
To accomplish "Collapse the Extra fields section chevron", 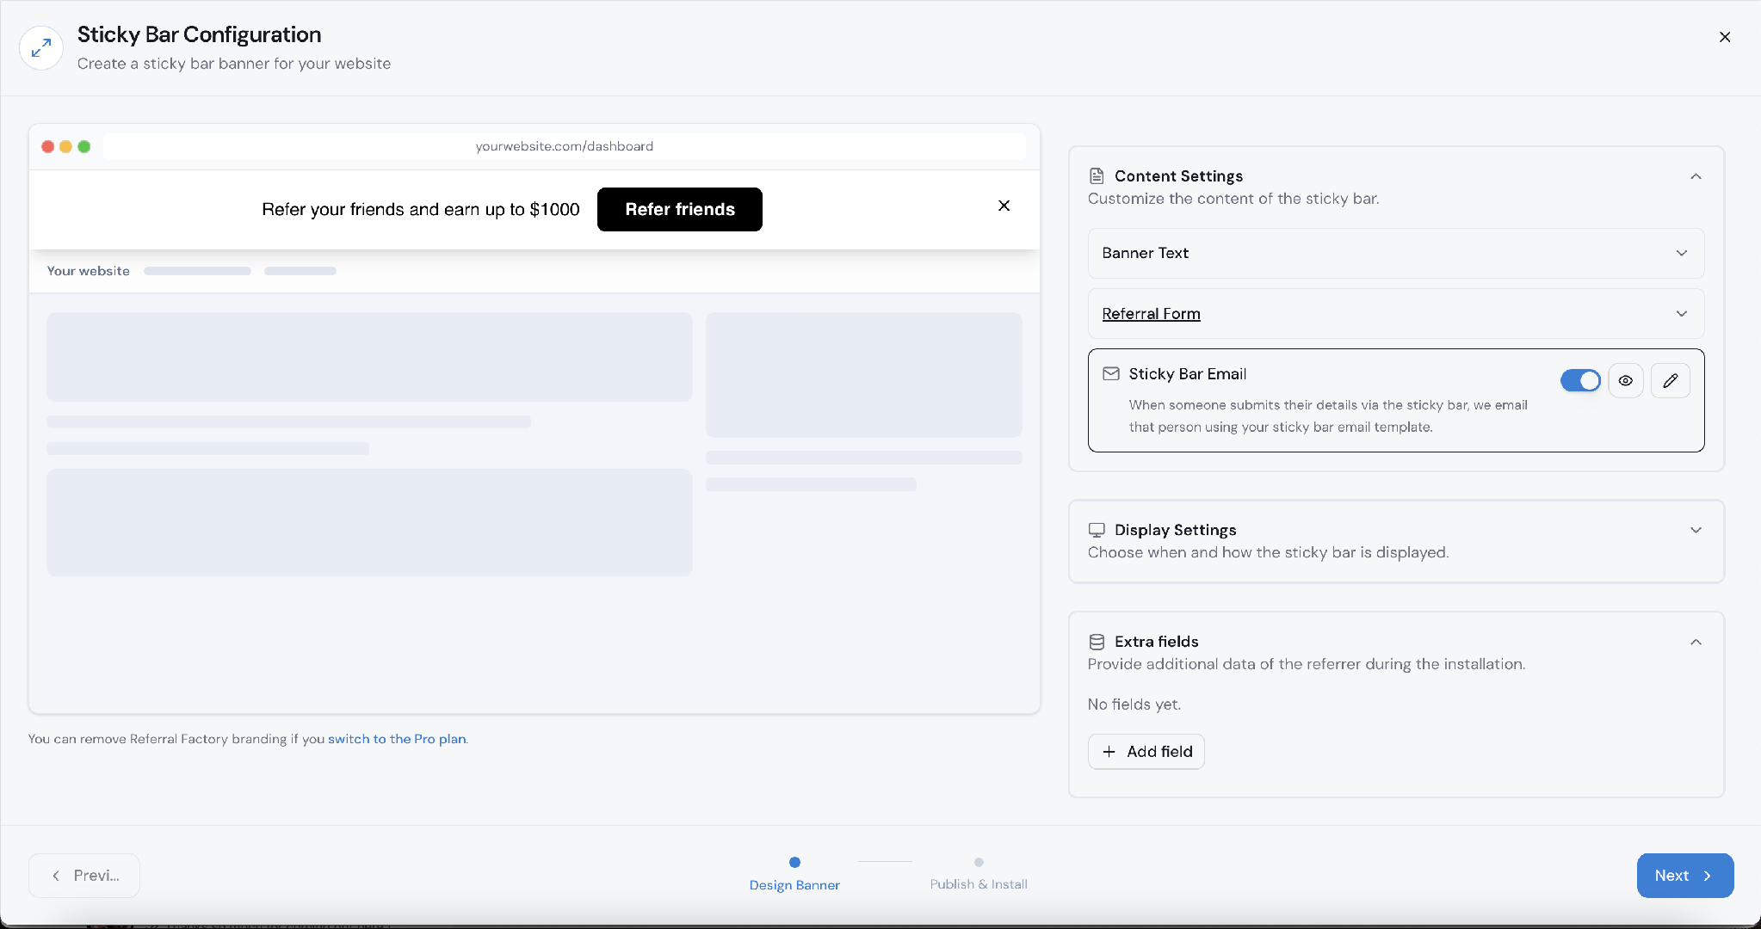I will coord(1696,642).
